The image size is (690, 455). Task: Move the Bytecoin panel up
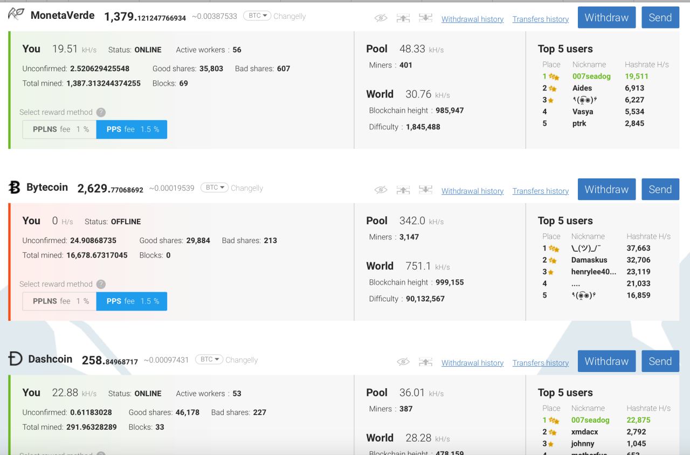click(x=403, y=190)
